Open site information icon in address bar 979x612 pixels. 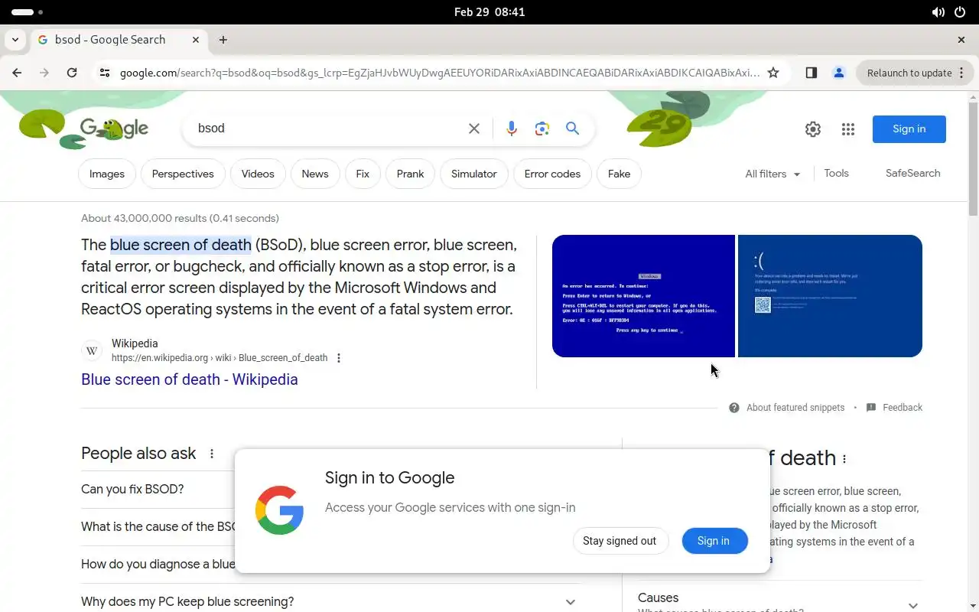[x=105, y=73]
